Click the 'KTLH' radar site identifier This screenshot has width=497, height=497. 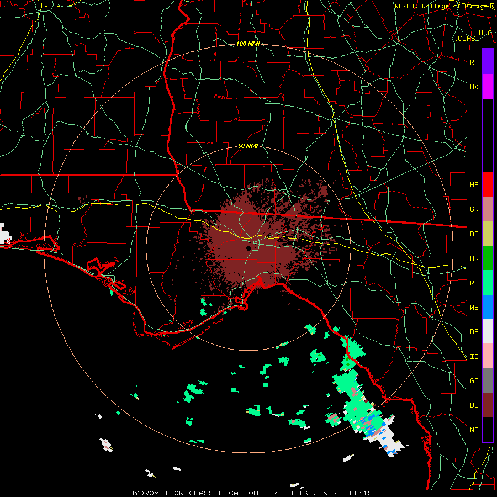[x=284, y=493]
